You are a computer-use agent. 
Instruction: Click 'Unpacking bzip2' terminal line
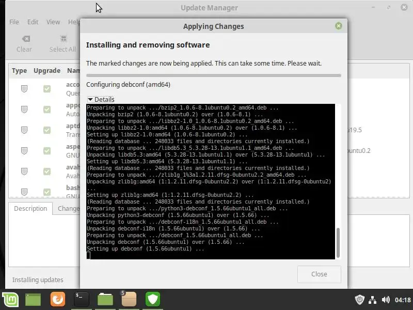click(175, 114)
